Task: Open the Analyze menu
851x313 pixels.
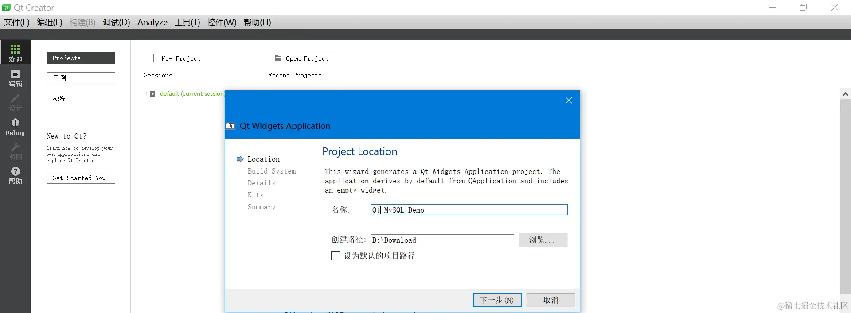Action: pos(152,22)
